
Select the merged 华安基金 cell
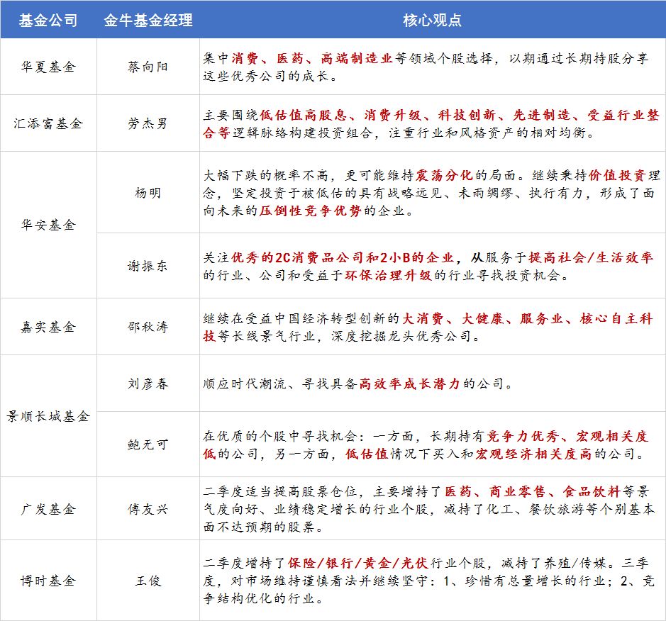pyautogui.click(x=48, y=225)
